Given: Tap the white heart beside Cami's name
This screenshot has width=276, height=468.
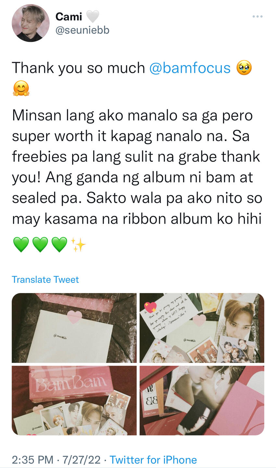Looking at the screenshot, I should click(x=93, y=16).
